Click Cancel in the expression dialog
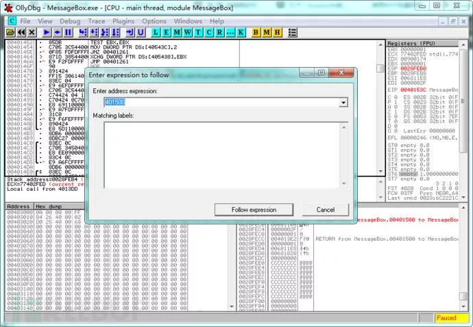This screenshot has width=473, height=327. 325,209
